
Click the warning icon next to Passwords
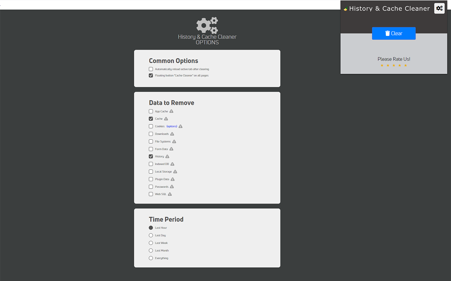tap(172, 187)
